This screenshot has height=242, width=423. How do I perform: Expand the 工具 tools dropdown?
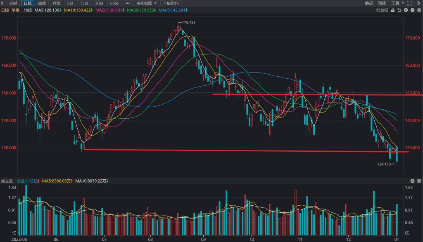(x=397, y=3)
